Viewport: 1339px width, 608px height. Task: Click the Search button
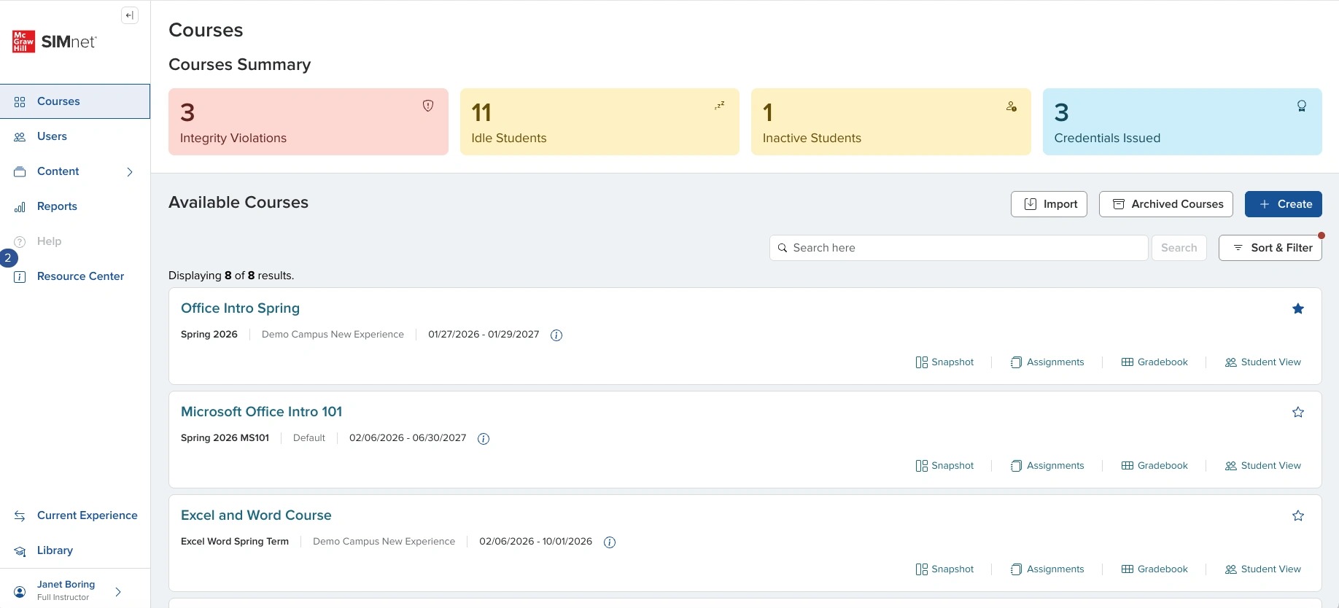point(1179,248)
